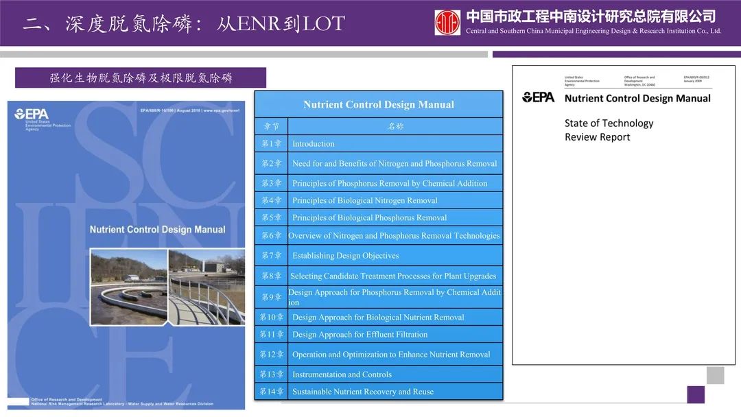Click Design Approach for Biological Nutrient Removal
The width and height of the screenshot is (741, 417).
click(379, 318)
